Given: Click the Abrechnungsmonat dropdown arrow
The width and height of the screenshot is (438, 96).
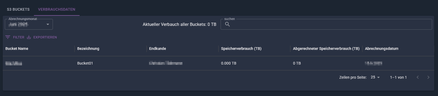Looking at the screenshot, I should 48,24.
